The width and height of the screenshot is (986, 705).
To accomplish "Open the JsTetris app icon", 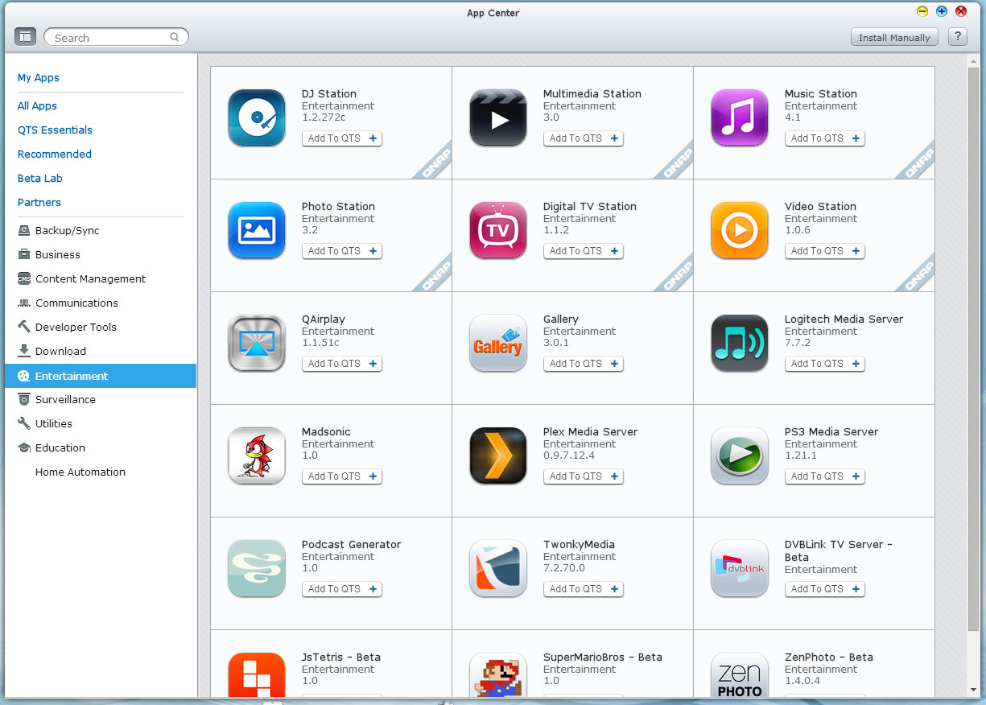I will coord(257,674).
